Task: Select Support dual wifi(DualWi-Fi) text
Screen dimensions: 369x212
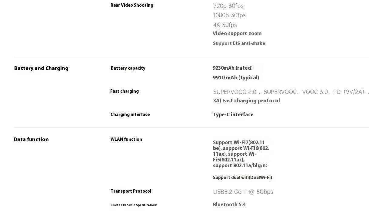Action: point(242,177)
